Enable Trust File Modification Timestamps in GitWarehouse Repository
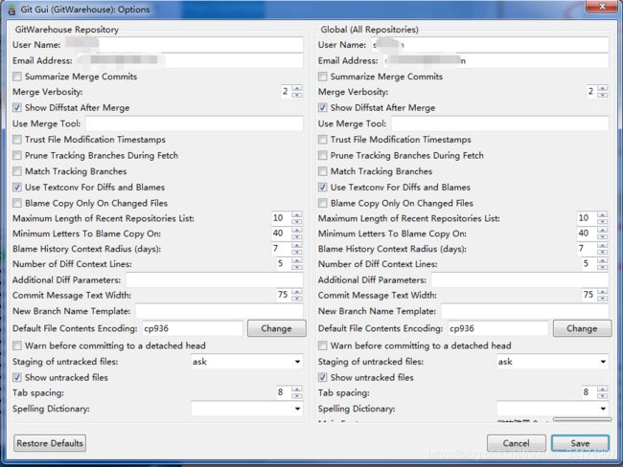 [x=17, y=140]
